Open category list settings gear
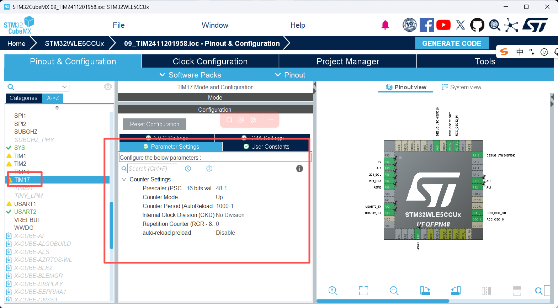The image size is (558, 308). pos(108,87)
